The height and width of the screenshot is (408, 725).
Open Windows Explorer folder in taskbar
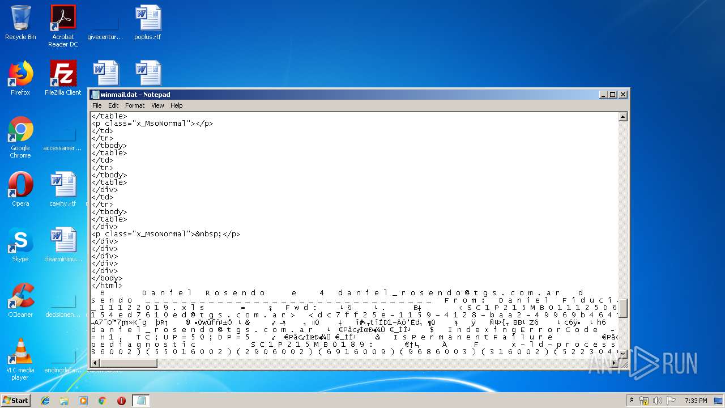coord(64,401)
